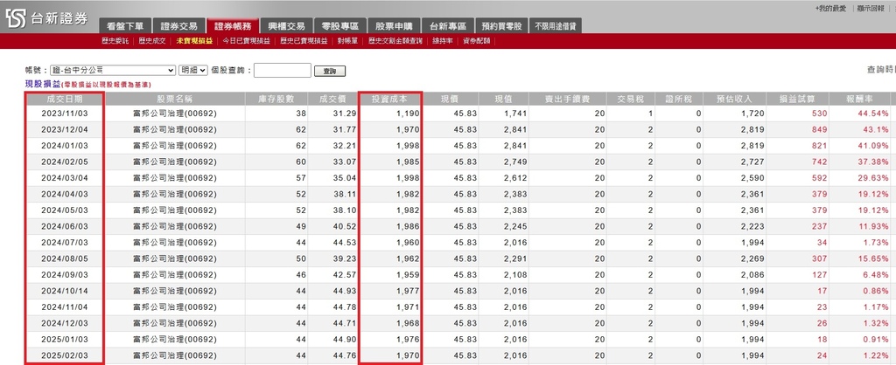Click trade price 31.29
The image size is (896, 365).
[x=345, y=114]
